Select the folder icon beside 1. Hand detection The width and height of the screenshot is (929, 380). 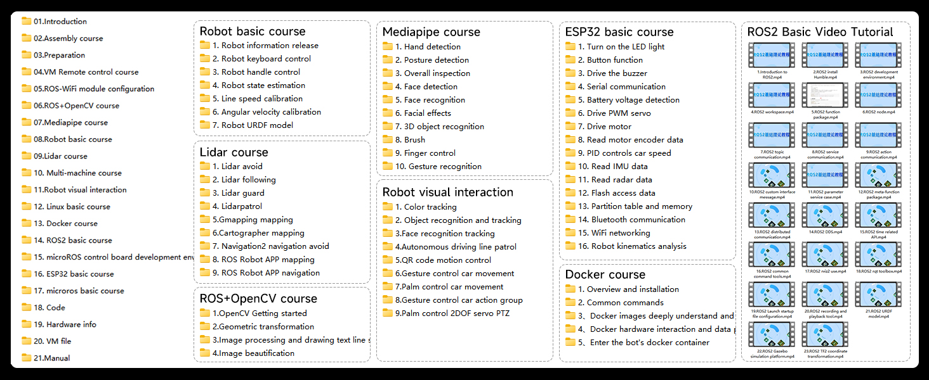(388, 46)
